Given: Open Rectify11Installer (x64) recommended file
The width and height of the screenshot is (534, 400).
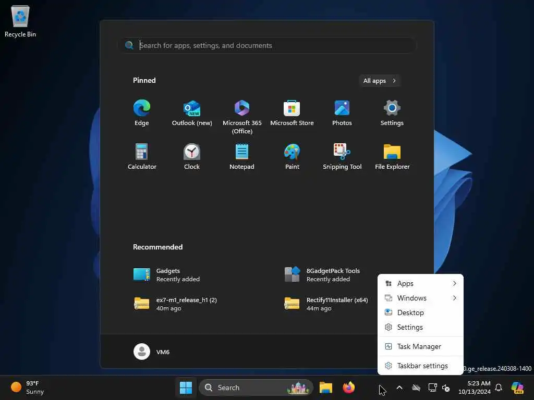Looking at the screenshot, I should click(327, 304).
